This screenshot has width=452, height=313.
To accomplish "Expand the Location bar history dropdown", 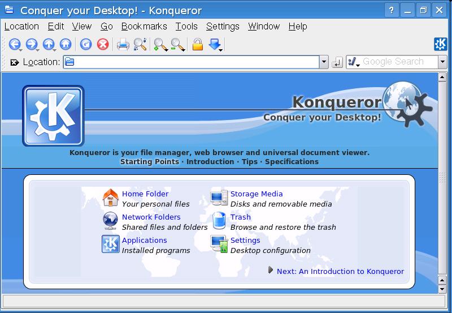I will coord(324,62).
